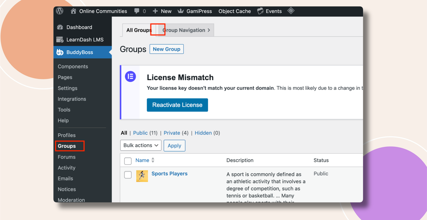Click the Events ticket icon
Viewport: 427px width, 220px height.
[x=260, y=11]
